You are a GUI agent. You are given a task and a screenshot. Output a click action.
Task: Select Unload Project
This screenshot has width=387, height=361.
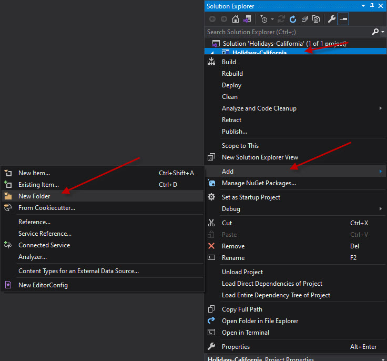[296, 272]
